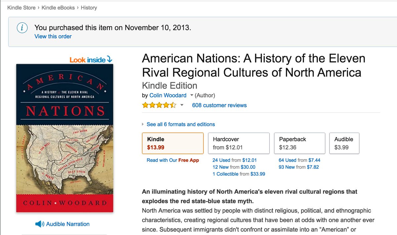Click the Read with Our Free App link
The image size is (397, 235).
pos(173,160)
